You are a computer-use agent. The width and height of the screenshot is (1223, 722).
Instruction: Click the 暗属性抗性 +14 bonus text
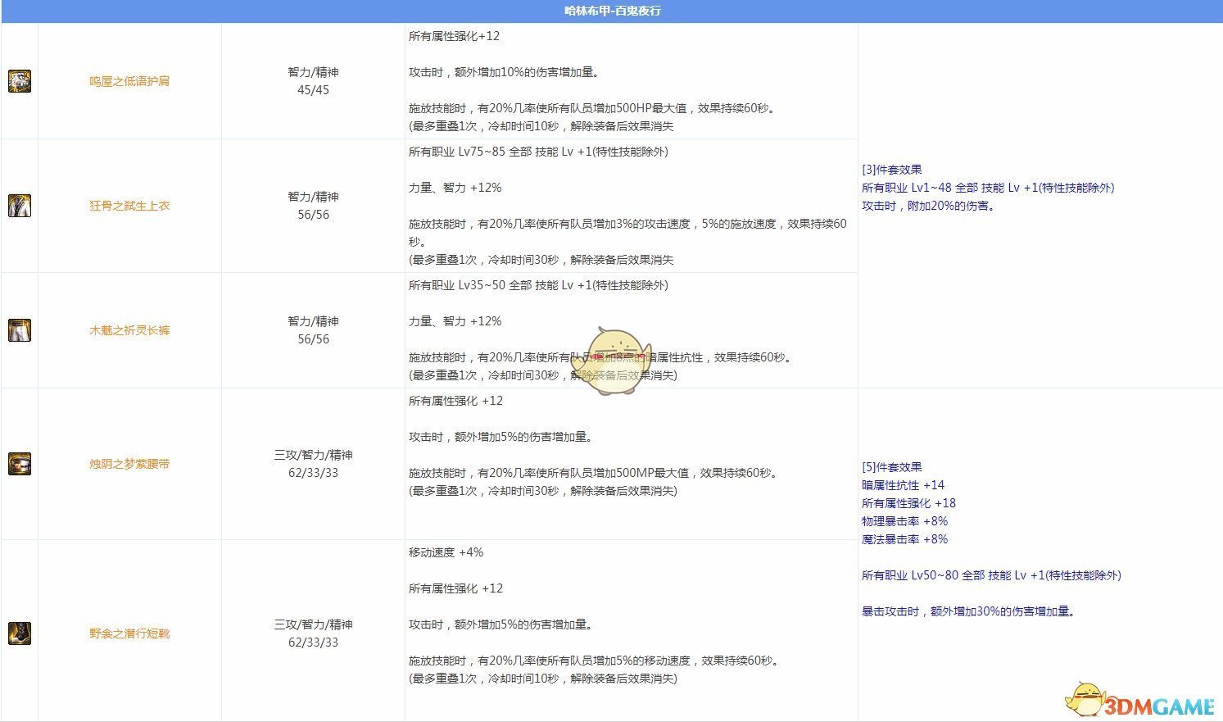click(904, 484)
